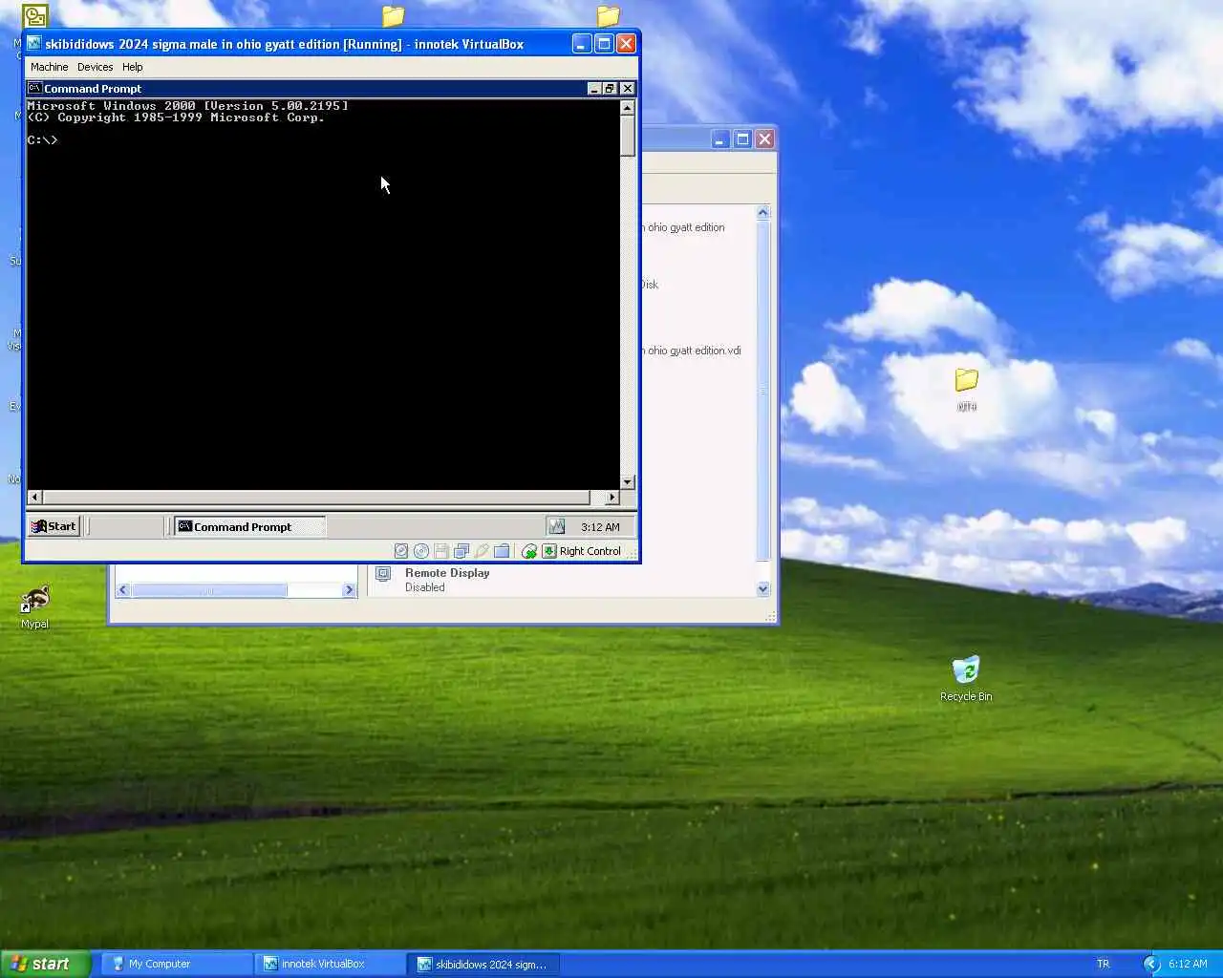The image size is (1223, 978).
Task: Open the Devices menu
Action: click(95, 67)
